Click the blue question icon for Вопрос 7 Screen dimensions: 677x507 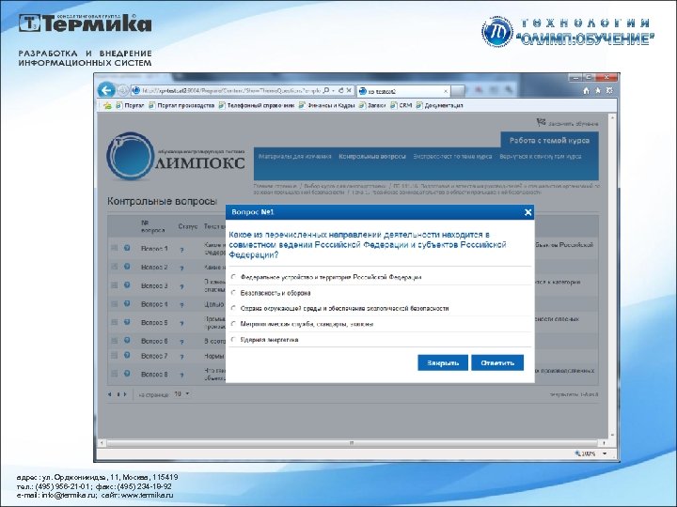(127, 355)
